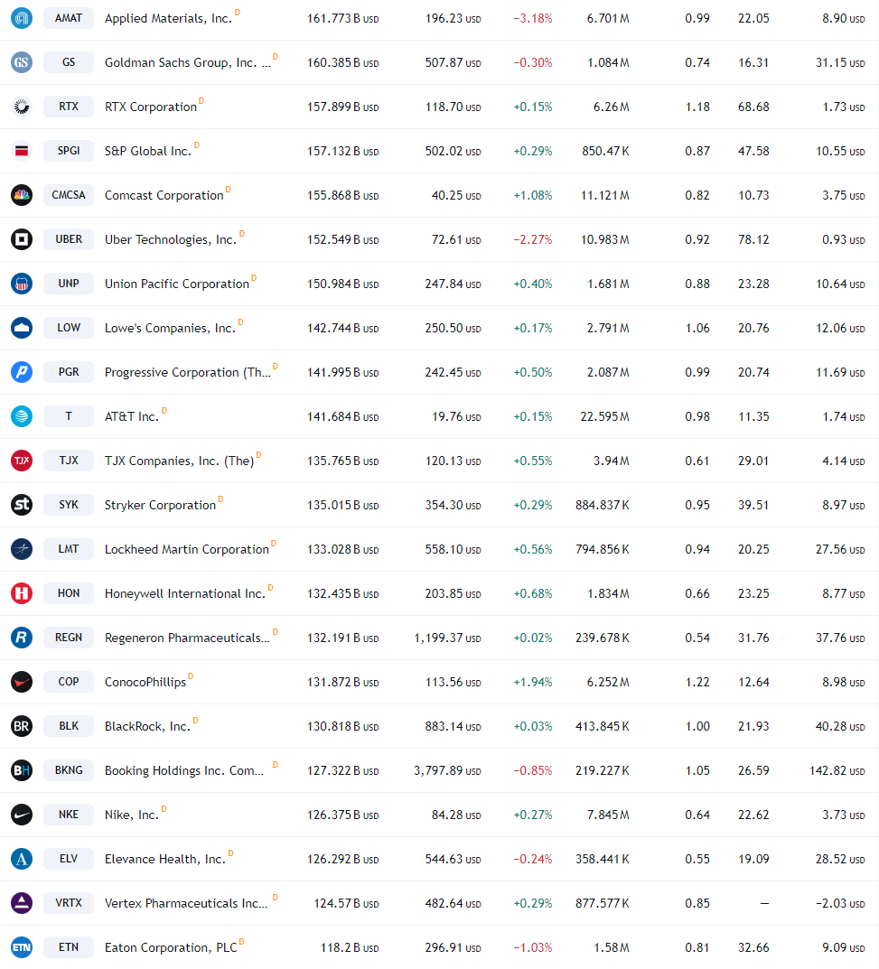The height and width of the screenshot is (969, 879).
Task: Click the ConocoPhillips logo icon
Action: (22, 682)
